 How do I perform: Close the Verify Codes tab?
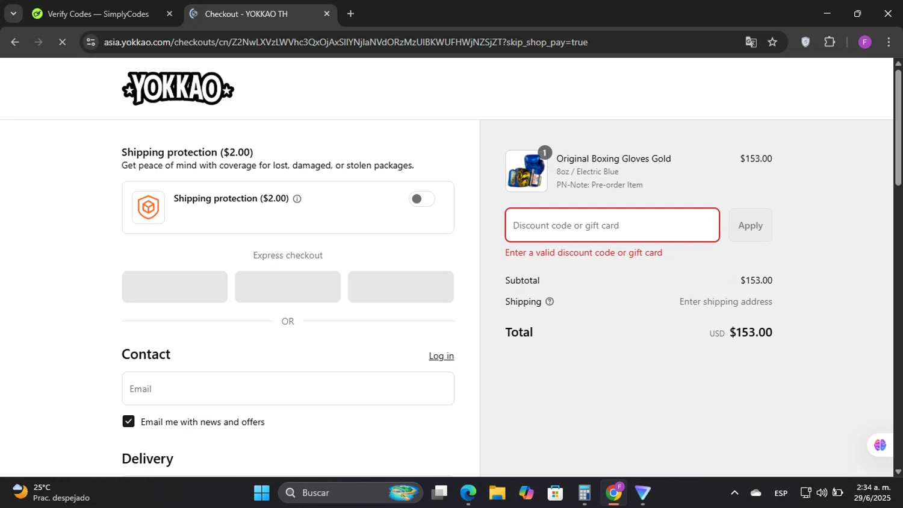coord(169,14)
